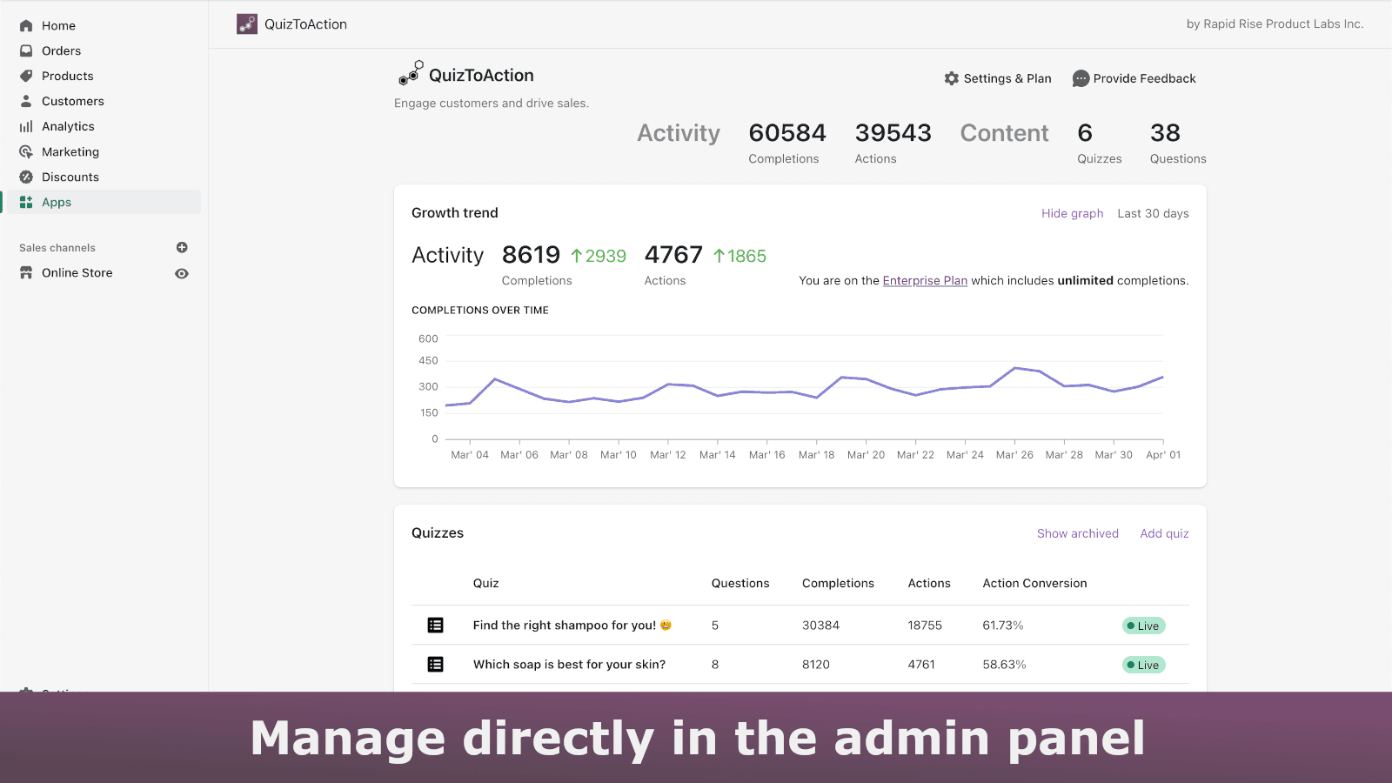1392x783 pixels.
Task: Open the Last 30 days range selector
Action: (x=1153, y=214)
